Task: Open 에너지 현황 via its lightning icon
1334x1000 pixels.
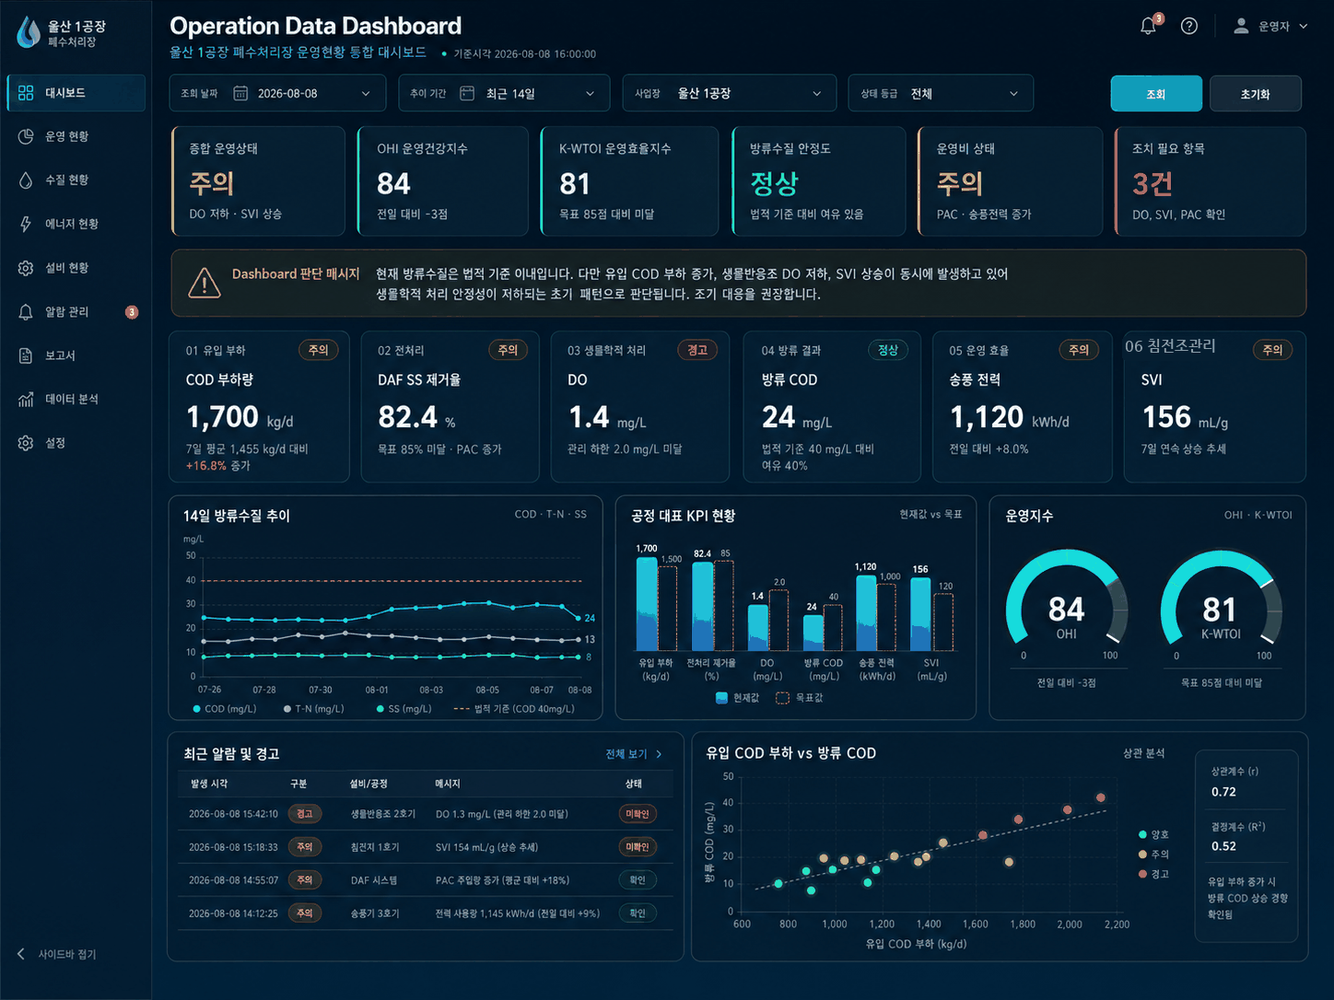Action: coord(26,224)
